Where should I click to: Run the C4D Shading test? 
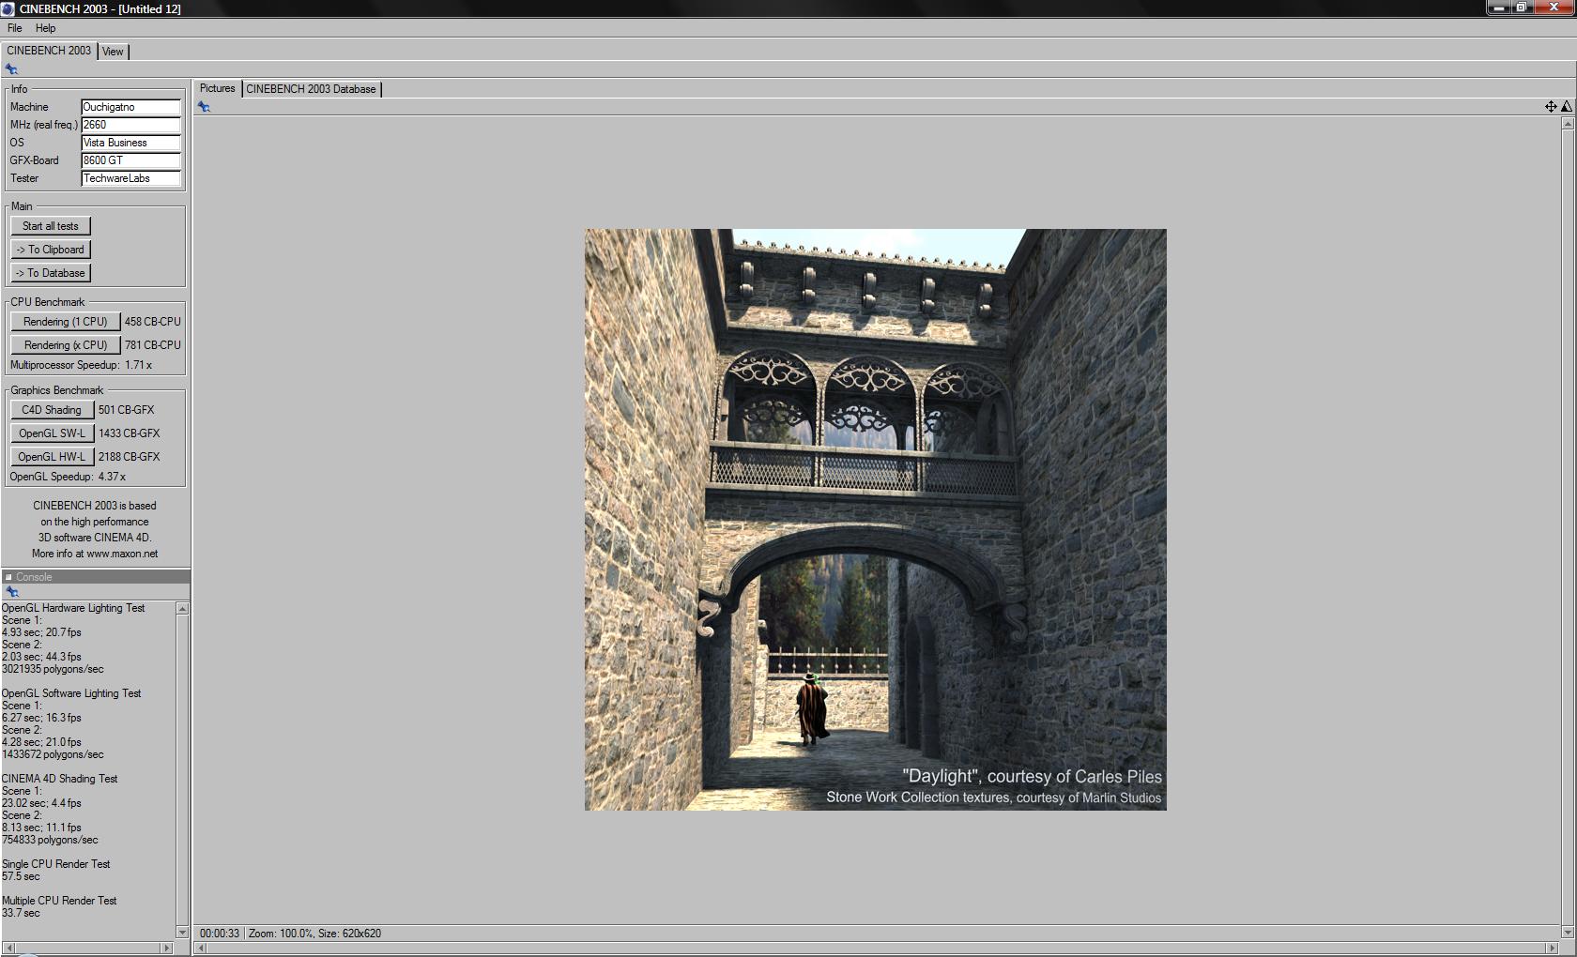[52, 410]
